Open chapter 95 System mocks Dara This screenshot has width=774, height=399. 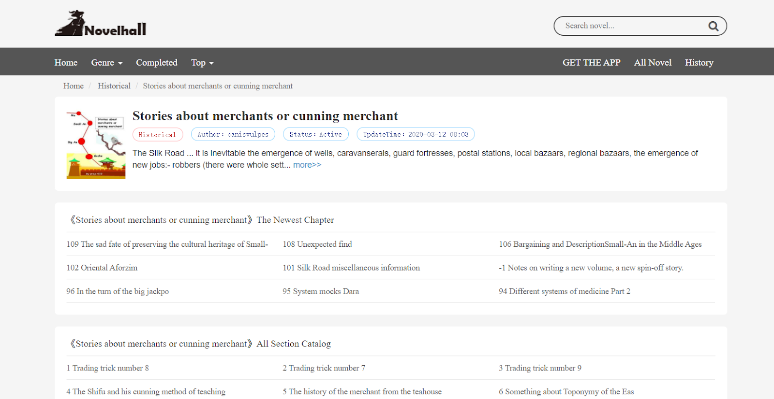pos(321,292)
